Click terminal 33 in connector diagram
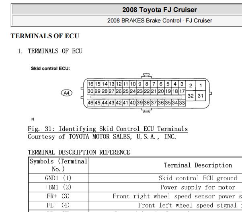242x212 pixels. coord(182,103)
